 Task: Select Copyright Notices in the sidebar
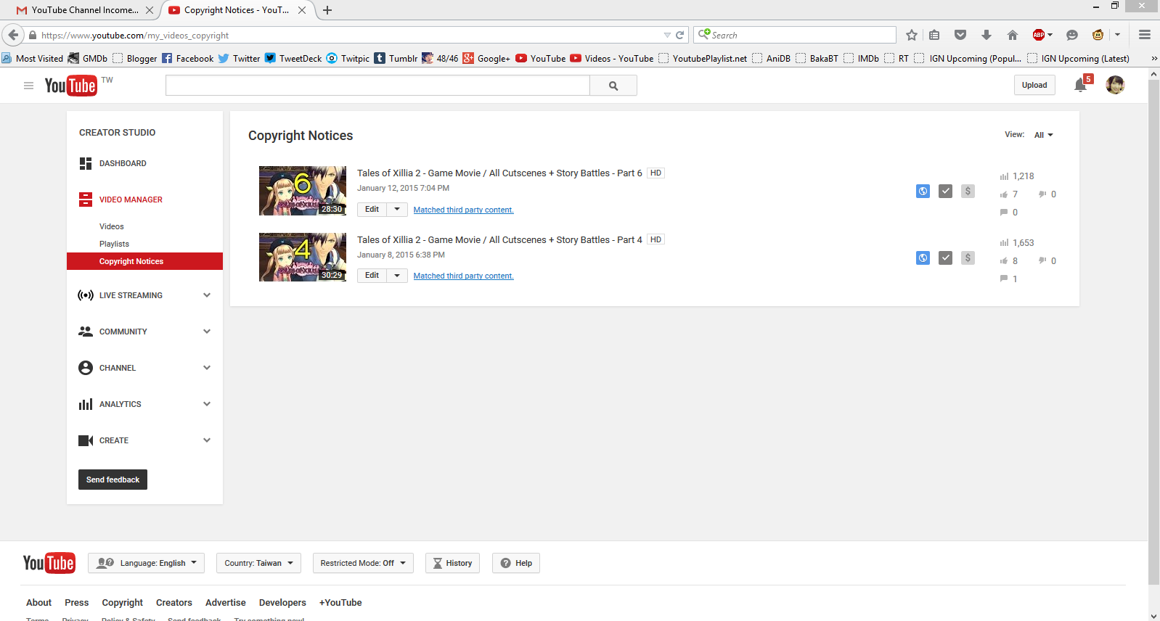pyautogui.click(x=144, y=261)
